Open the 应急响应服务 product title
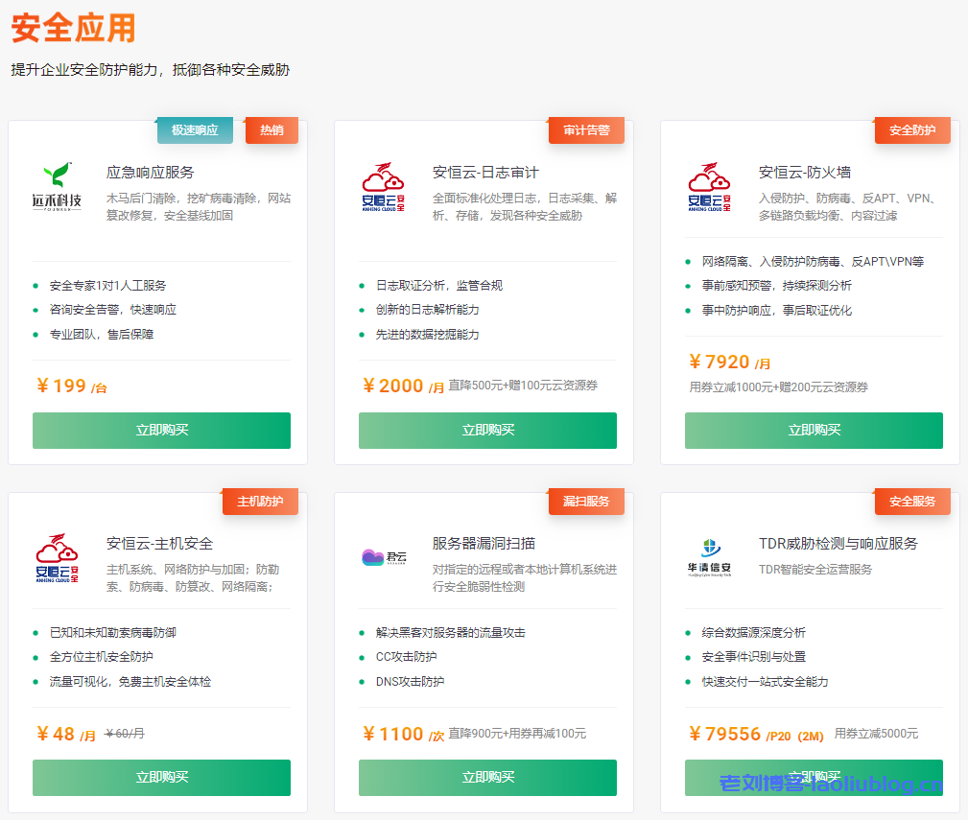The image size is (968, 820). tap(151, 173)
